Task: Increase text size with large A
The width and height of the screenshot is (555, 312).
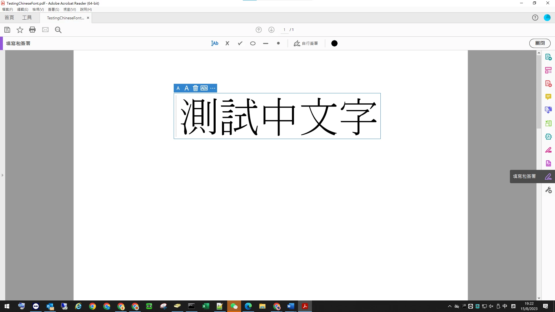Action: coord(186,88)
